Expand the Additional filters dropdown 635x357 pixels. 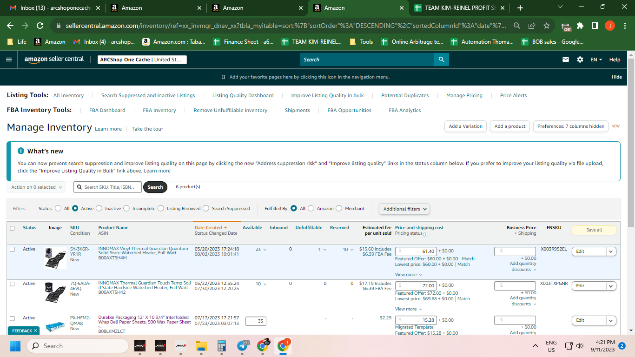(404, 209)
